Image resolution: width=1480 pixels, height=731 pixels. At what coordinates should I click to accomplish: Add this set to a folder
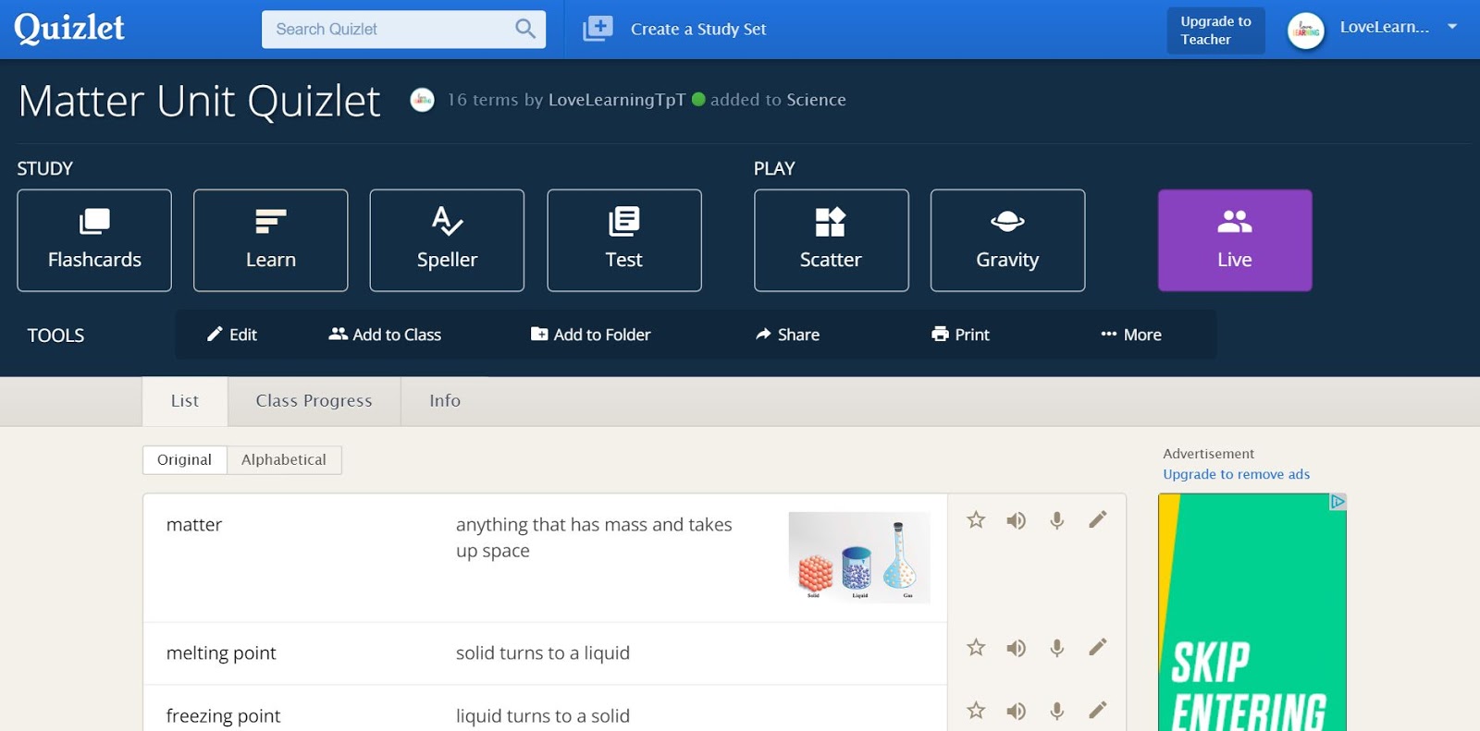click(590, 335)
